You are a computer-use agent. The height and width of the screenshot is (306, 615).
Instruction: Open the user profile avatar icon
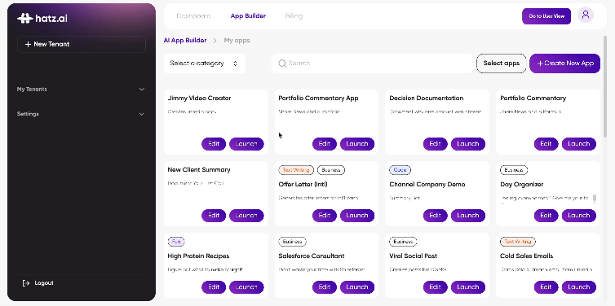tap(586, 15)
